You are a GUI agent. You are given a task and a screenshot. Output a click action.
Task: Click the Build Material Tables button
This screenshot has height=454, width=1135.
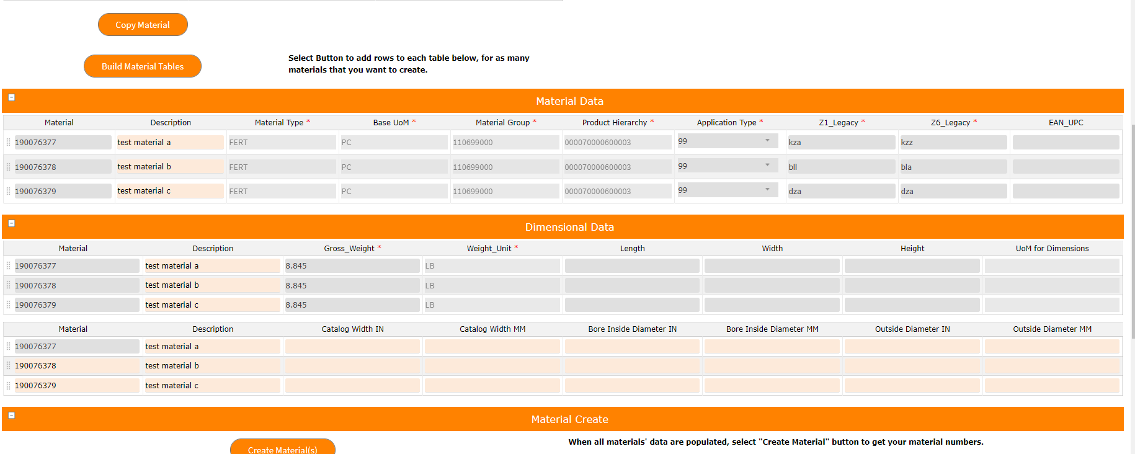143,66
